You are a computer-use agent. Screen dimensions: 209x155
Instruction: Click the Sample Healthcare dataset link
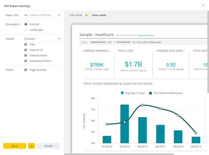(146, 35)
